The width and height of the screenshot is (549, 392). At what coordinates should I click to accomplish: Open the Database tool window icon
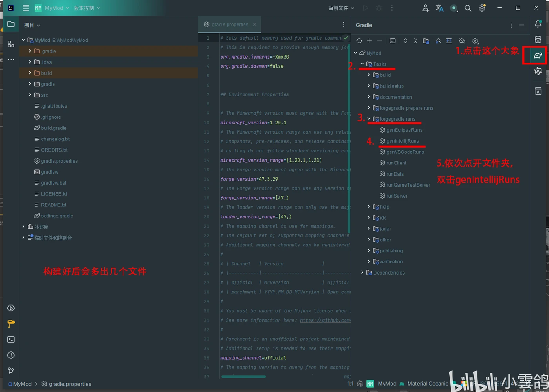(x=538, y=39)
